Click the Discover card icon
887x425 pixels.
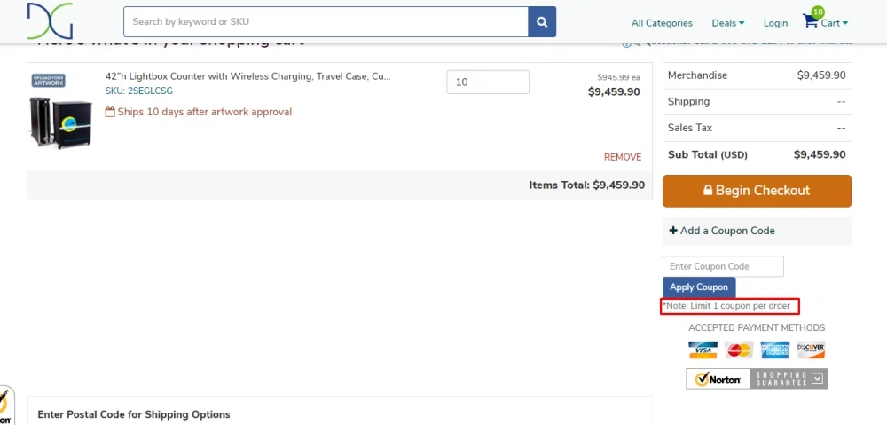811,350
